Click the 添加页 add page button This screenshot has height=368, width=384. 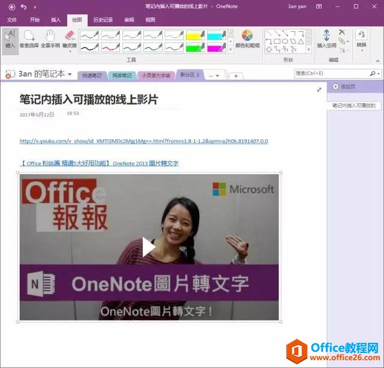pyautogui.click(x=344, y=86)
